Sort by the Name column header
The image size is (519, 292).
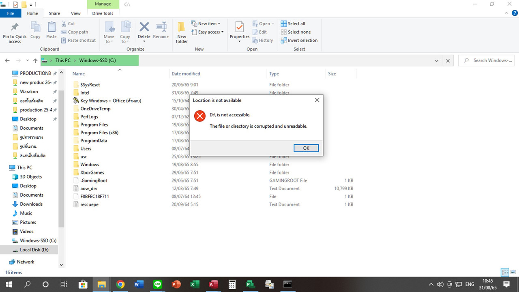[79, 74]
